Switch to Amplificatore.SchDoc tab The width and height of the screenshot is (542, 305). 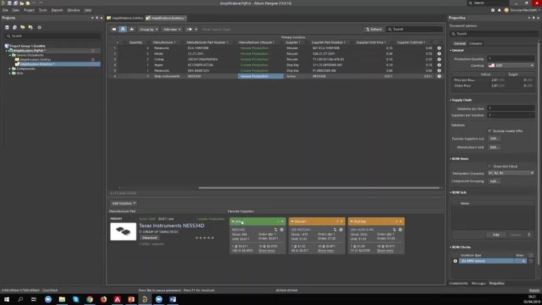pos(125,18)
